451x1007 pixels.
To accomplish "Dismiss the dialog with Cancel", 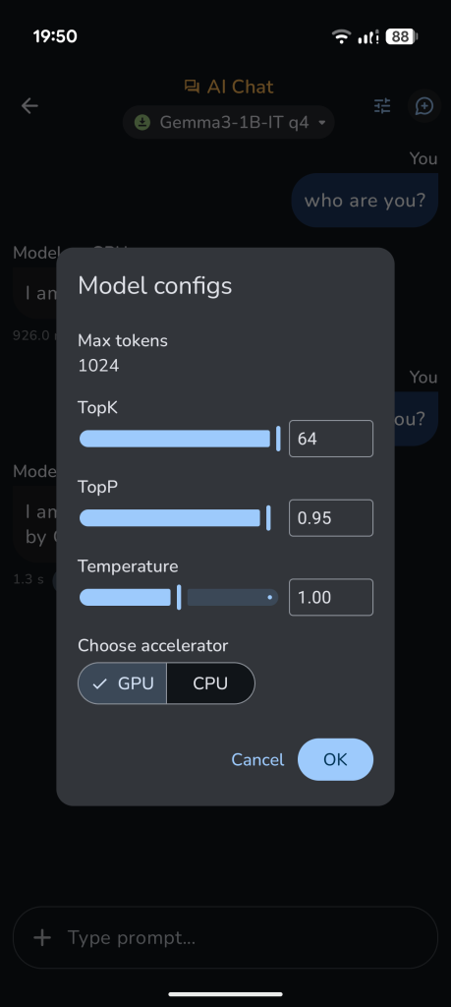I will (257, 760).
